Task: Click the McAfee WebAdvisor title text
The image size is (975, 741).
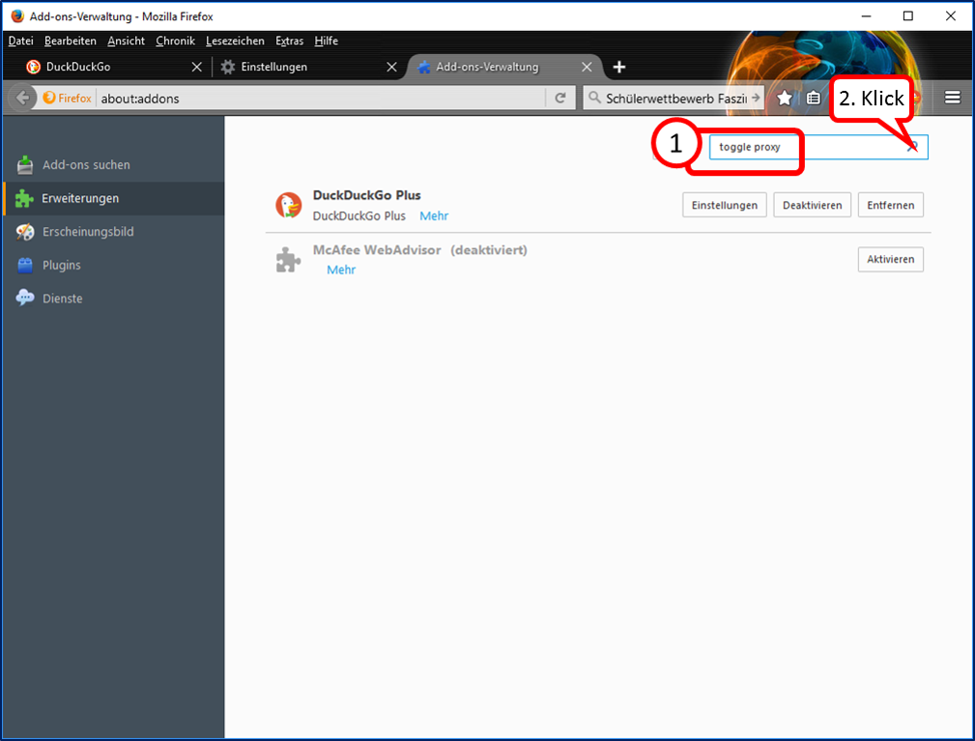Action: click(377, 250)
